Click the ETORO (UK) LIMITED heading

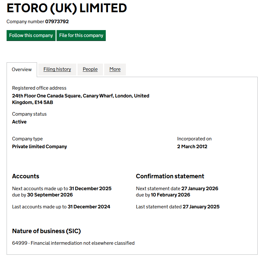(67, 8)
